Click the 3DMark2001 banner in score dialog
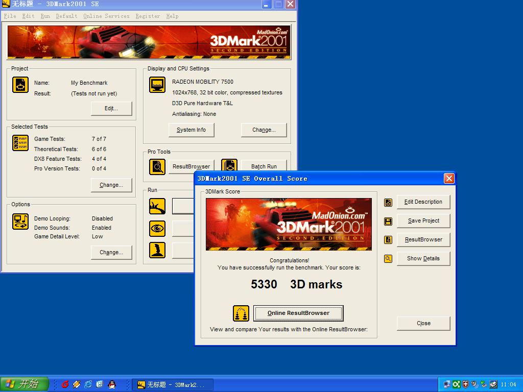Image resolution: width=523 pixels, height=392 pixels. 289,224
